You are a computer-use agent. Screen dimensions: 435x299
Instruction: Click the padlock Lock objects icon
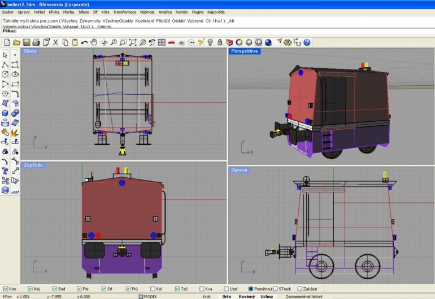(x=220, y=42)
